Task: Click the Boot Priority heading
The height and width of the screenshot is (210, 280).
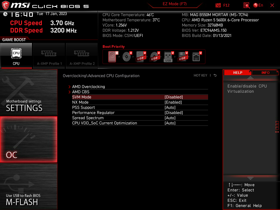Action: 113,46
